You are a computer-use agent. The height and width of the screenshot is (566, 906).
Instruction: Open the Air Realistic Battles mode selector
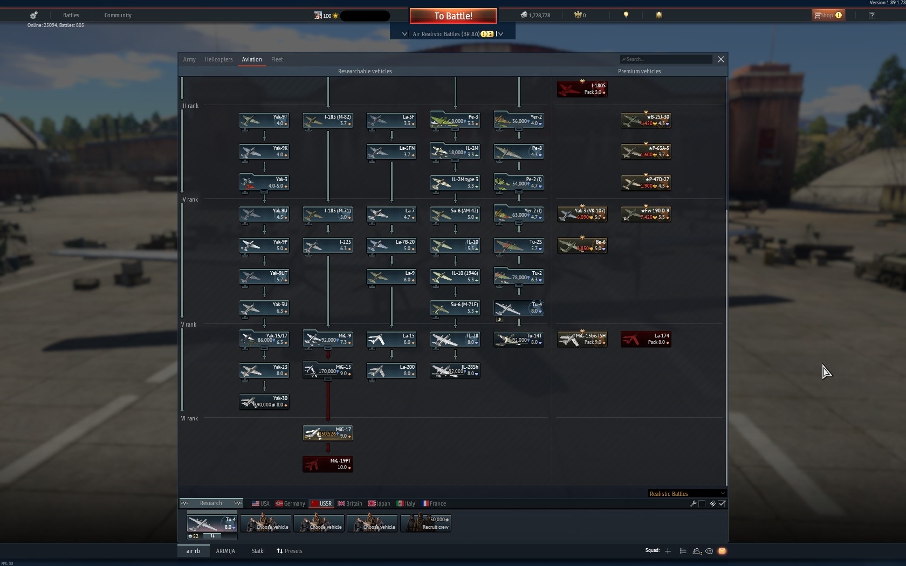coord(452,34)
